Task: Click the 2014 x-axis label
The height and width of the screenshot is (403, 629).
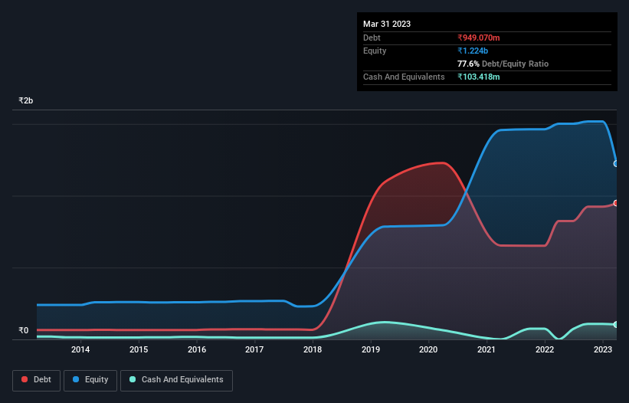Action: click(x=80, y=349)
